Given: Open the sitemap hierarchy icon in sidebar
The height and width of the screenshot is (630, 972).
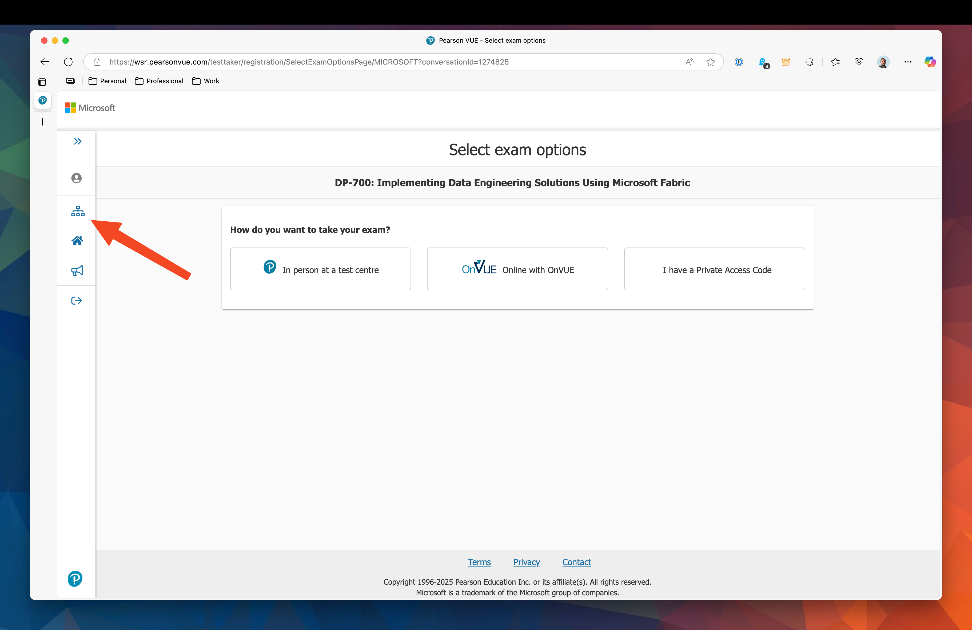Looking at the screenshot, I should (x=78, y=211).
